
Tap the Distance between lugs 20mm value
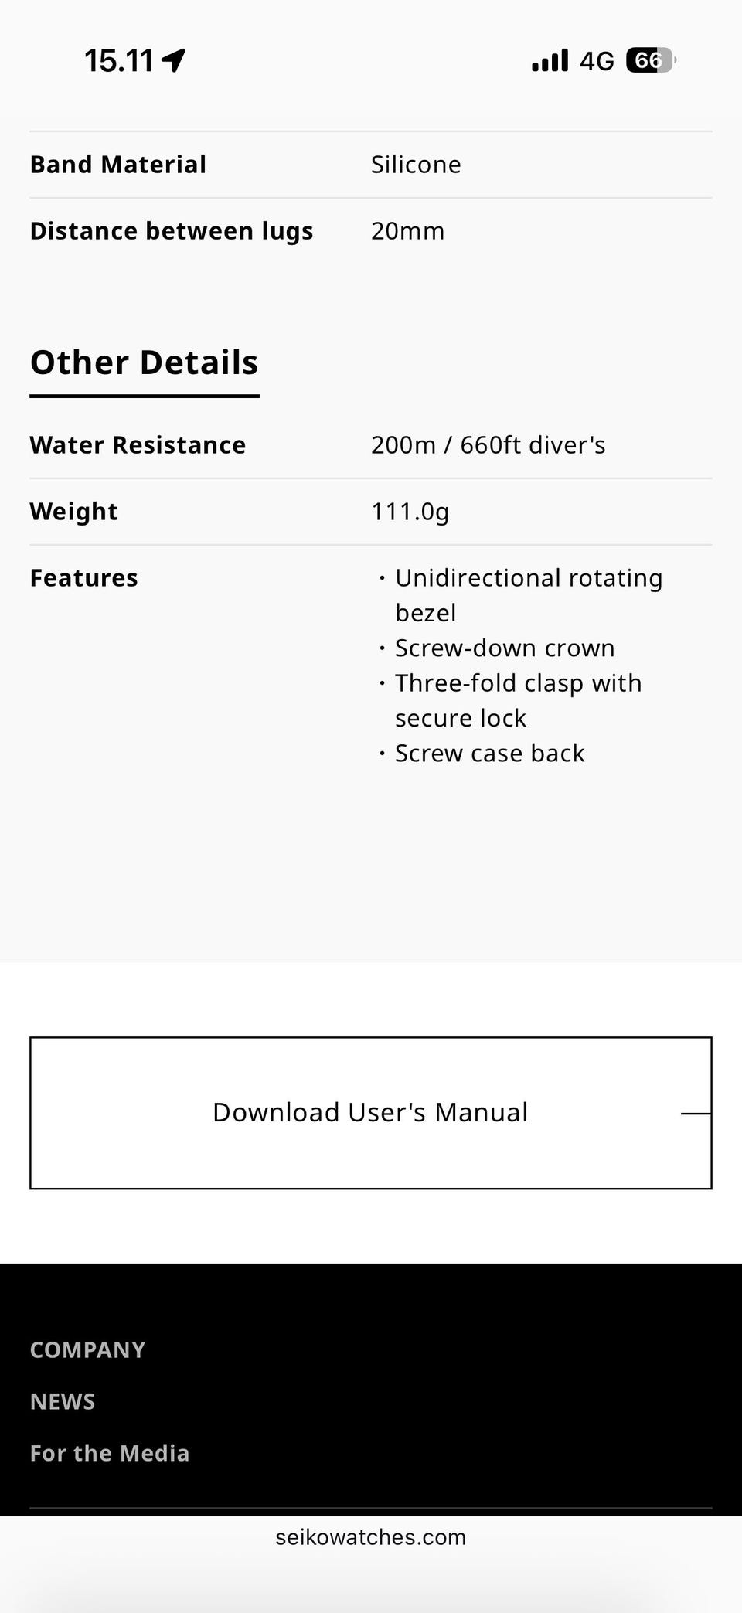407,231
